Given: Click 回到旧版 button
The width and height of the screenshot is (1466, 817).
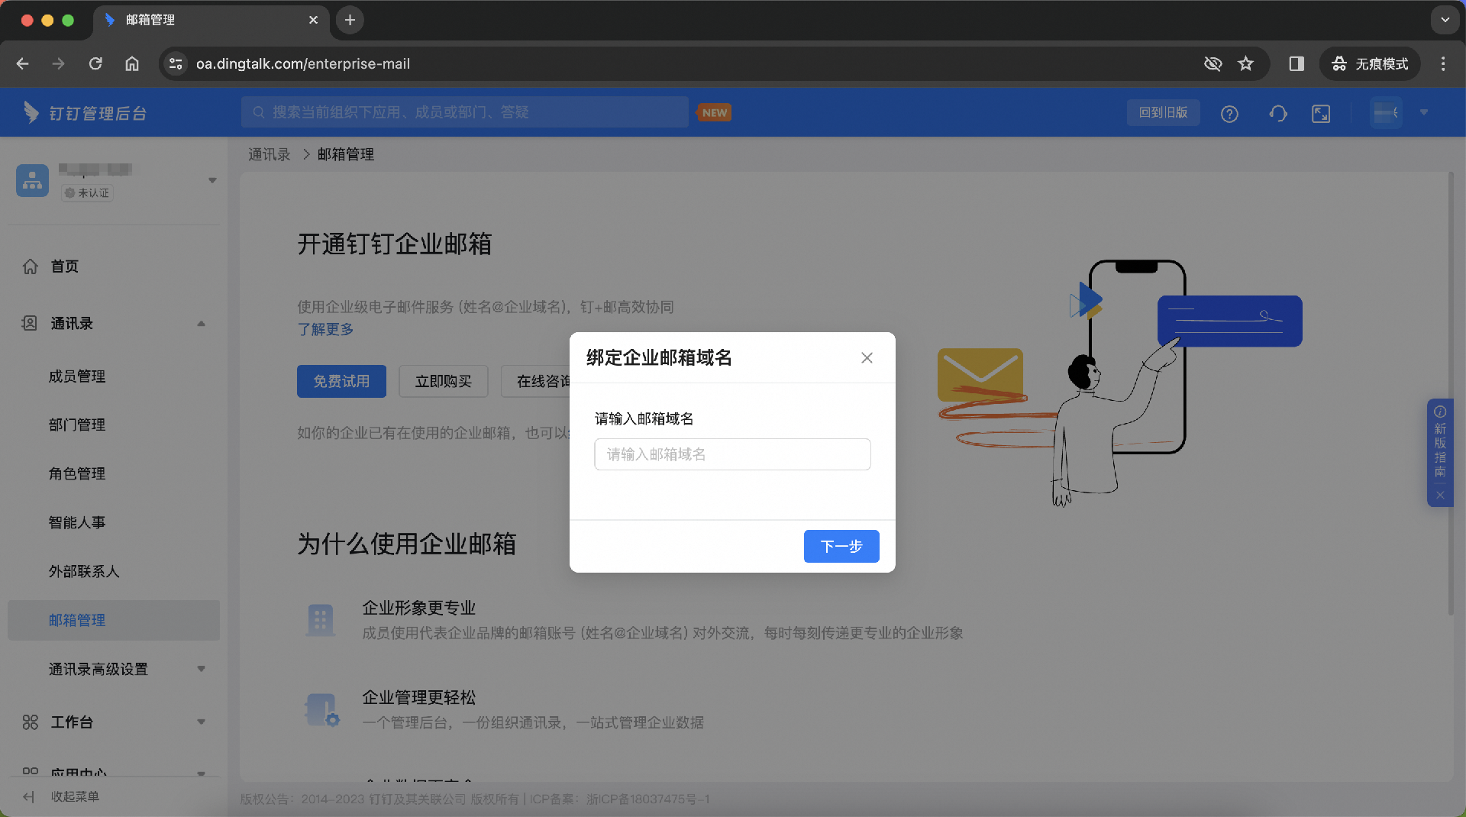Looking at the screenshot, I should [1163, 112].
